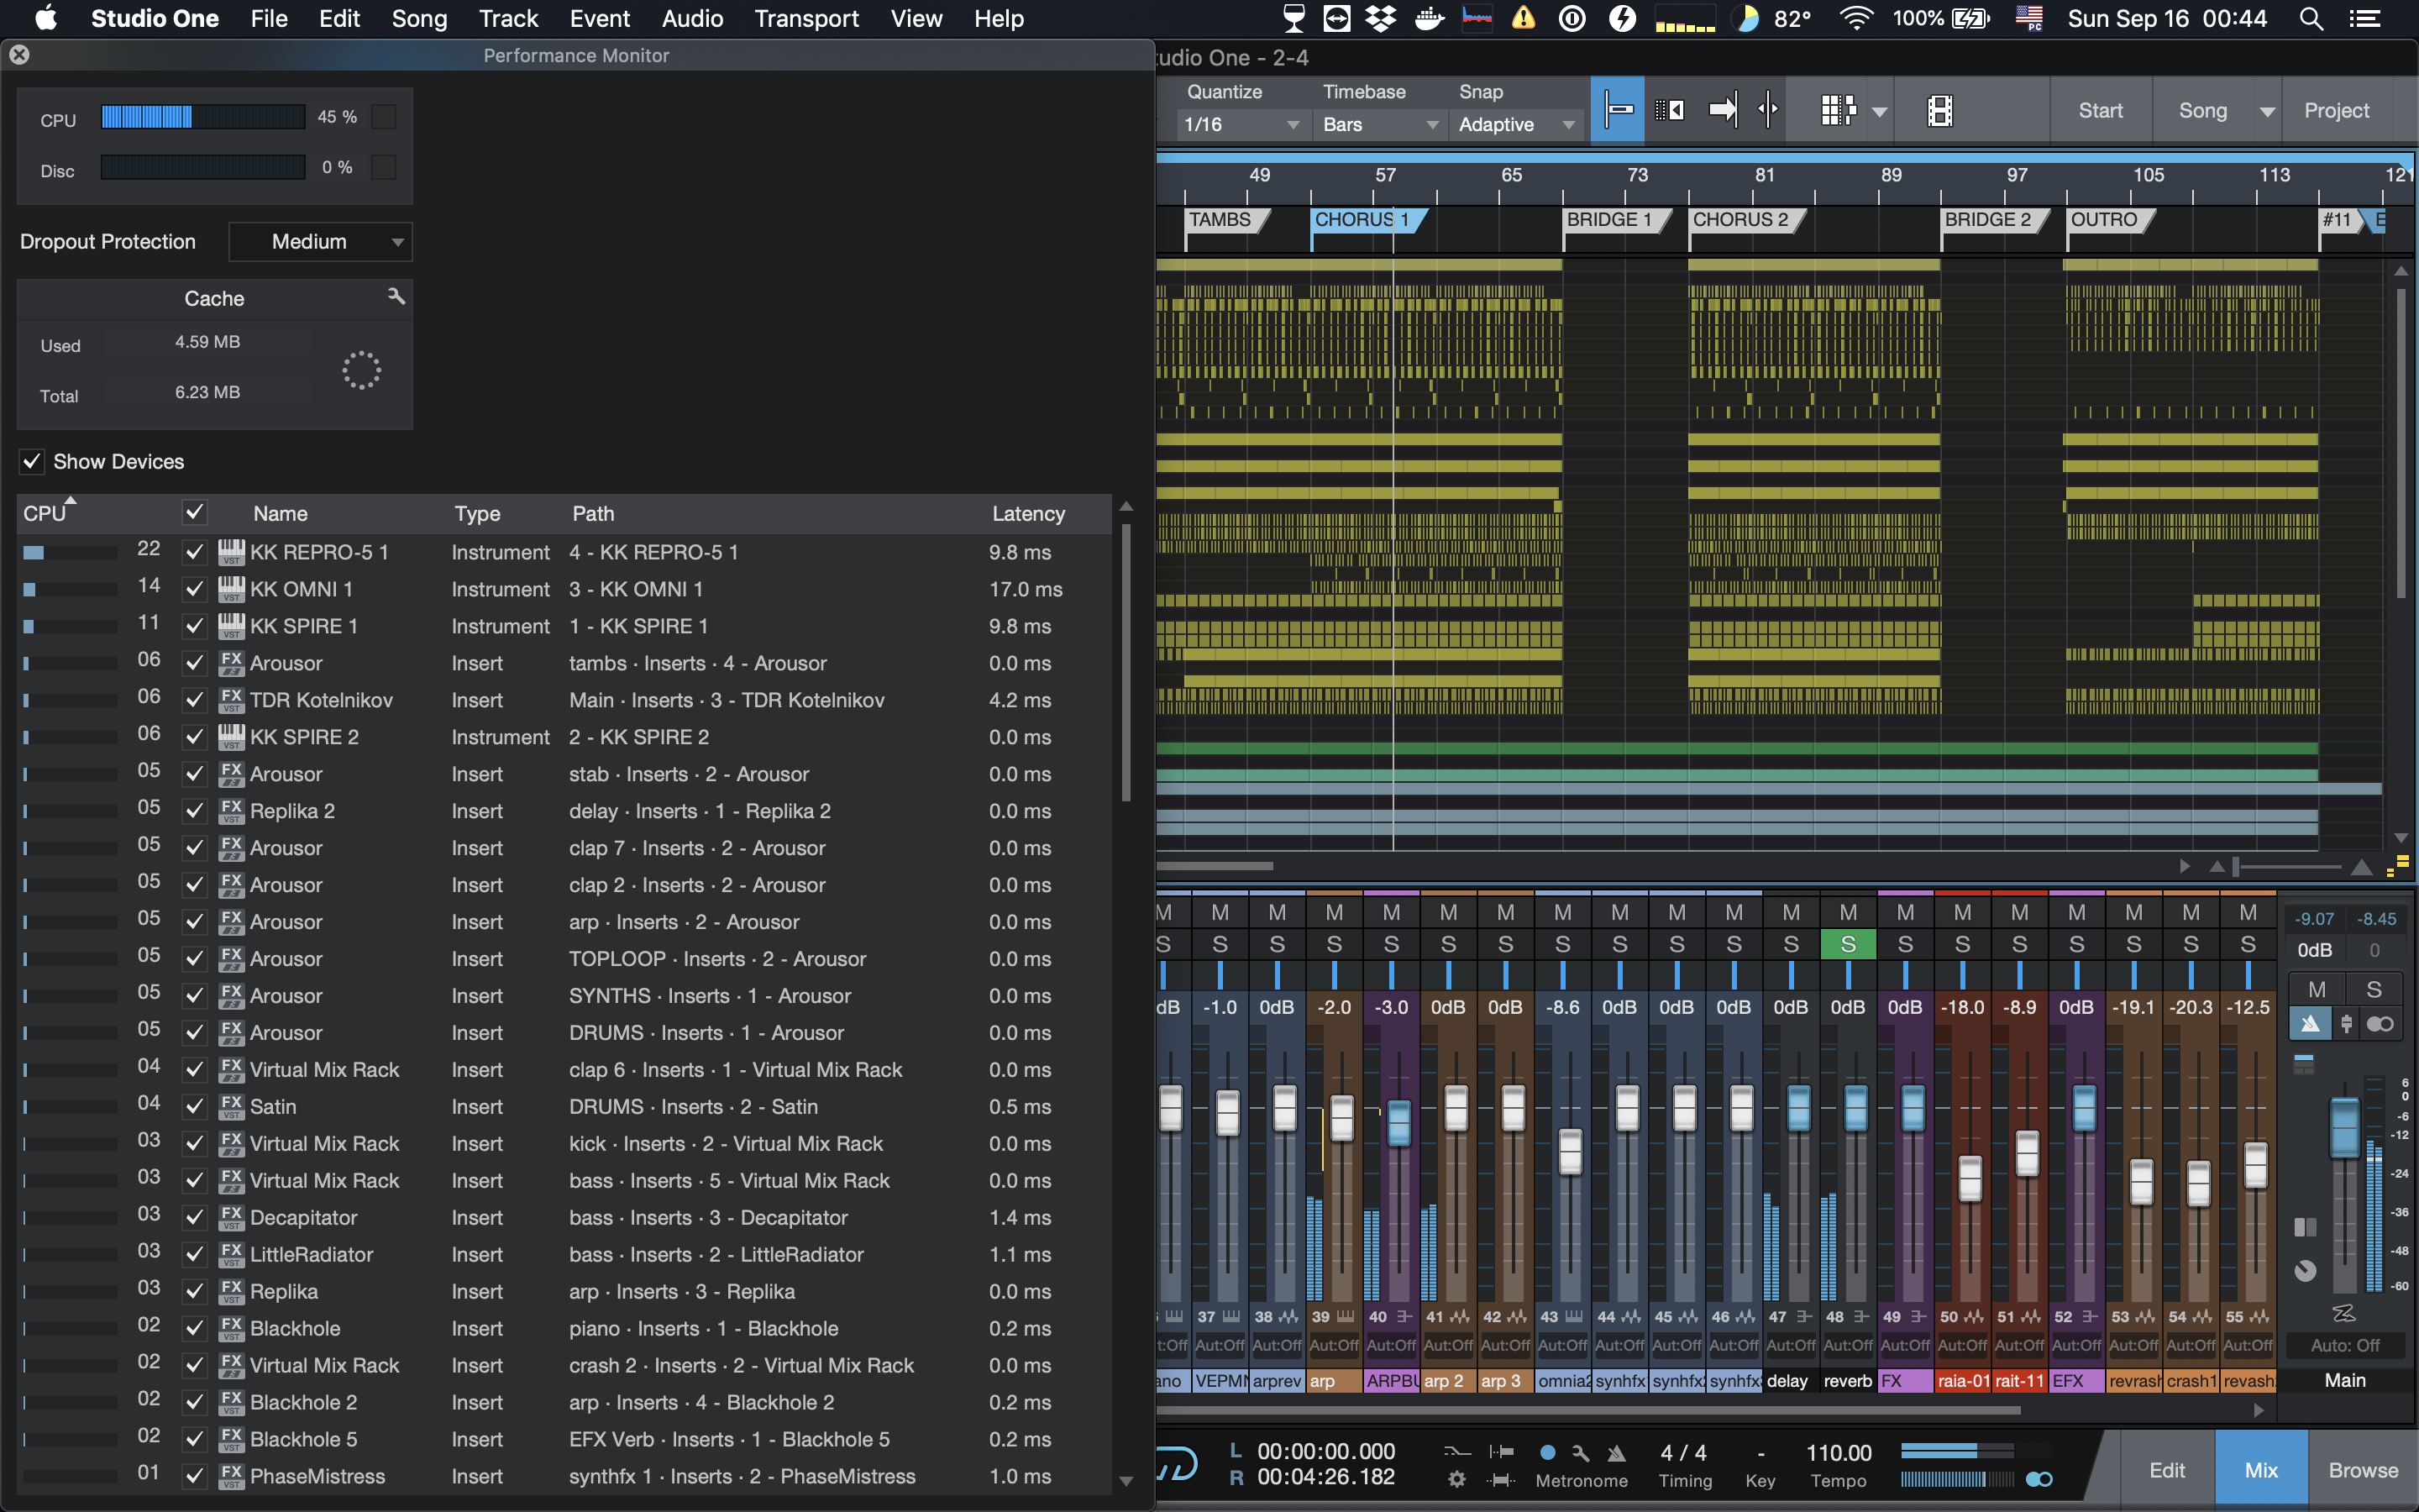Open the Video Player filmstrip icon
The height and width of the screenshot is (1512, 2419).
pos(1939,110)
